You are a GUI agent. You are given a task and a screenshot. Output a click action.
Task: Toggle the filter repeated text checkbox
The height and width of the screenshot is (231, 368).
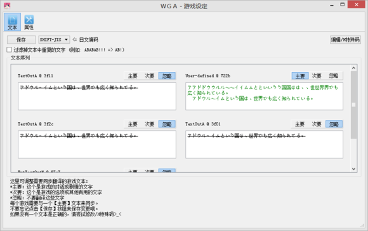click(x=9, y=49)
